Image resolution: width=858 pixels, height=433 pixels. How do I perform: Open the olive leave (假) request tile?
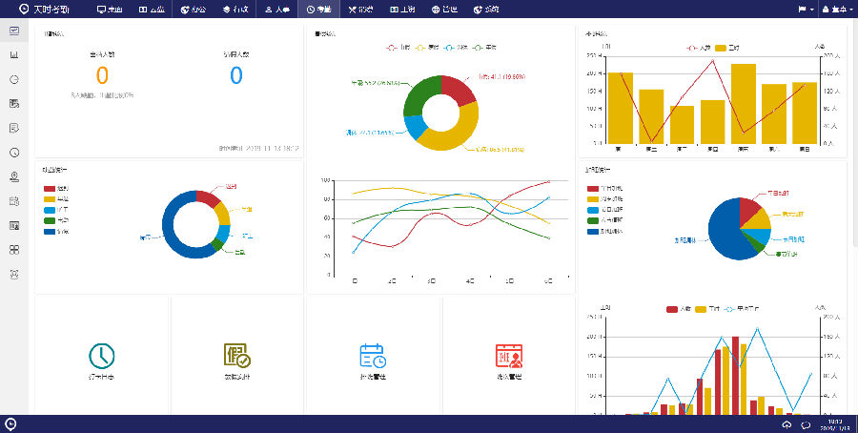pos(237,361)
